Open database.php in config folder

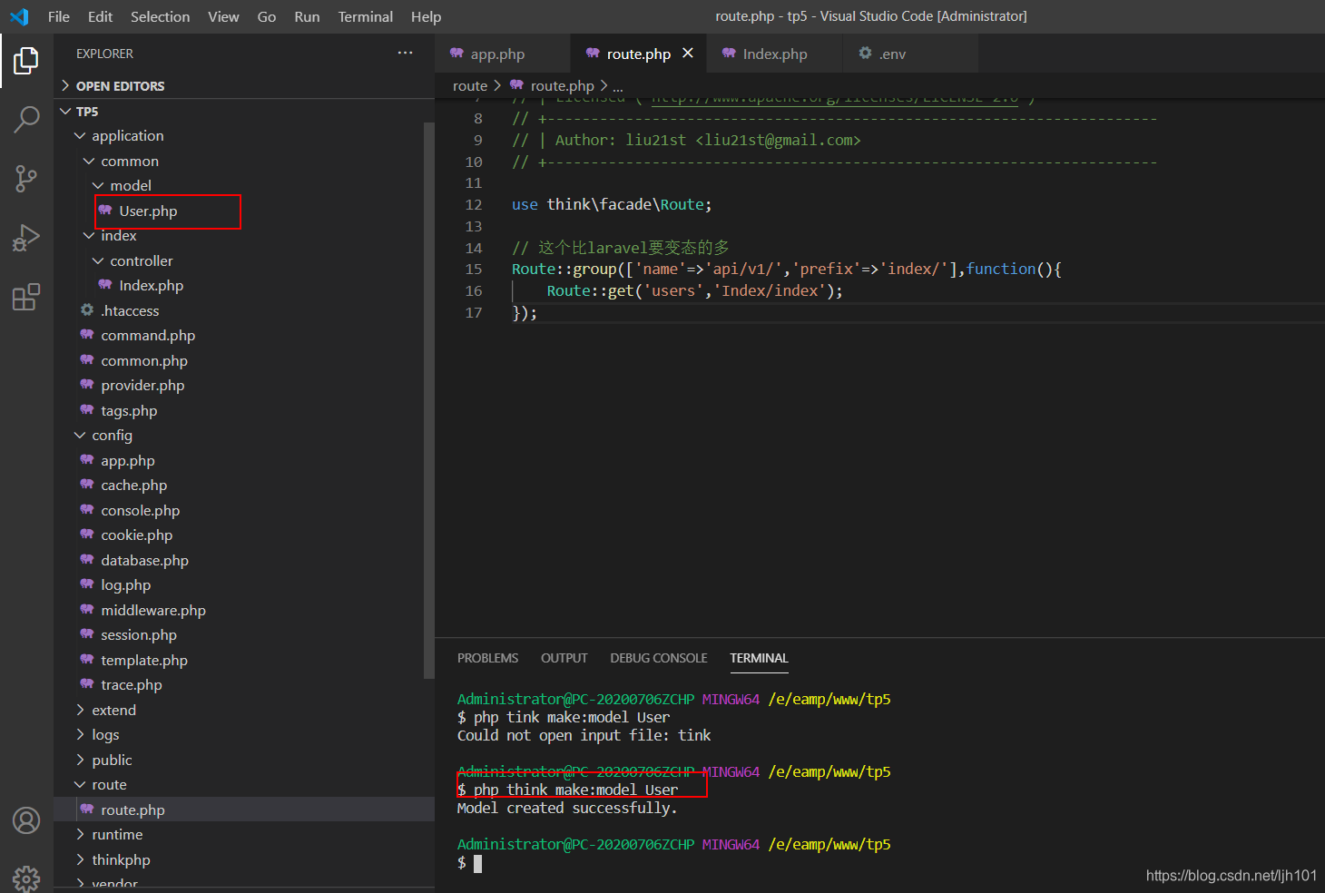click(x=144, y=561)
